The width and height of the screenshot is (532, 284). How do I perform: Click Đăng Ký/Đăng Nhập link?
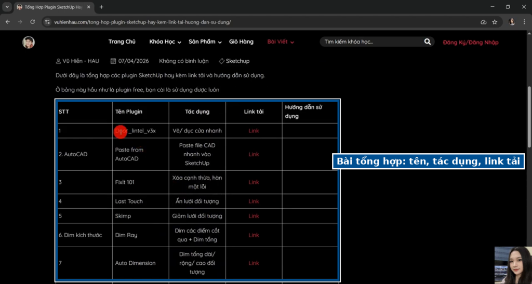pos(471,43)
